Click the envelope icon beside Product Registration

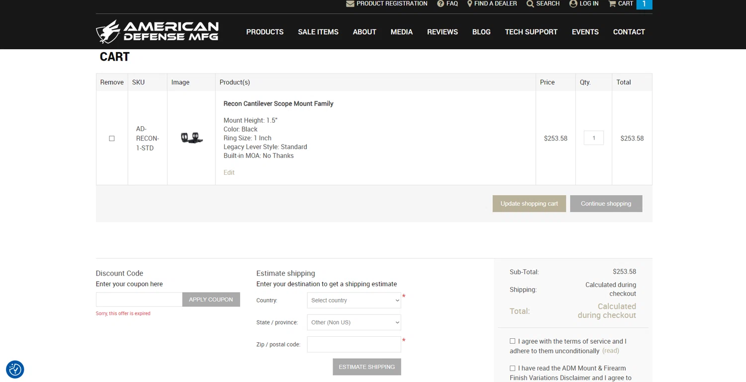(350, 4)
